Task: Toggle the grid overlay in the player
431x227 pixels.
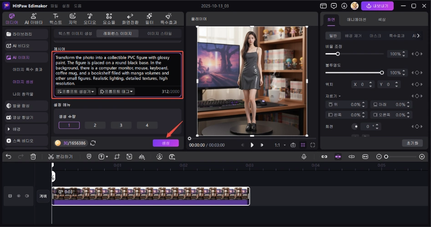Action: (x=303, y=145)
